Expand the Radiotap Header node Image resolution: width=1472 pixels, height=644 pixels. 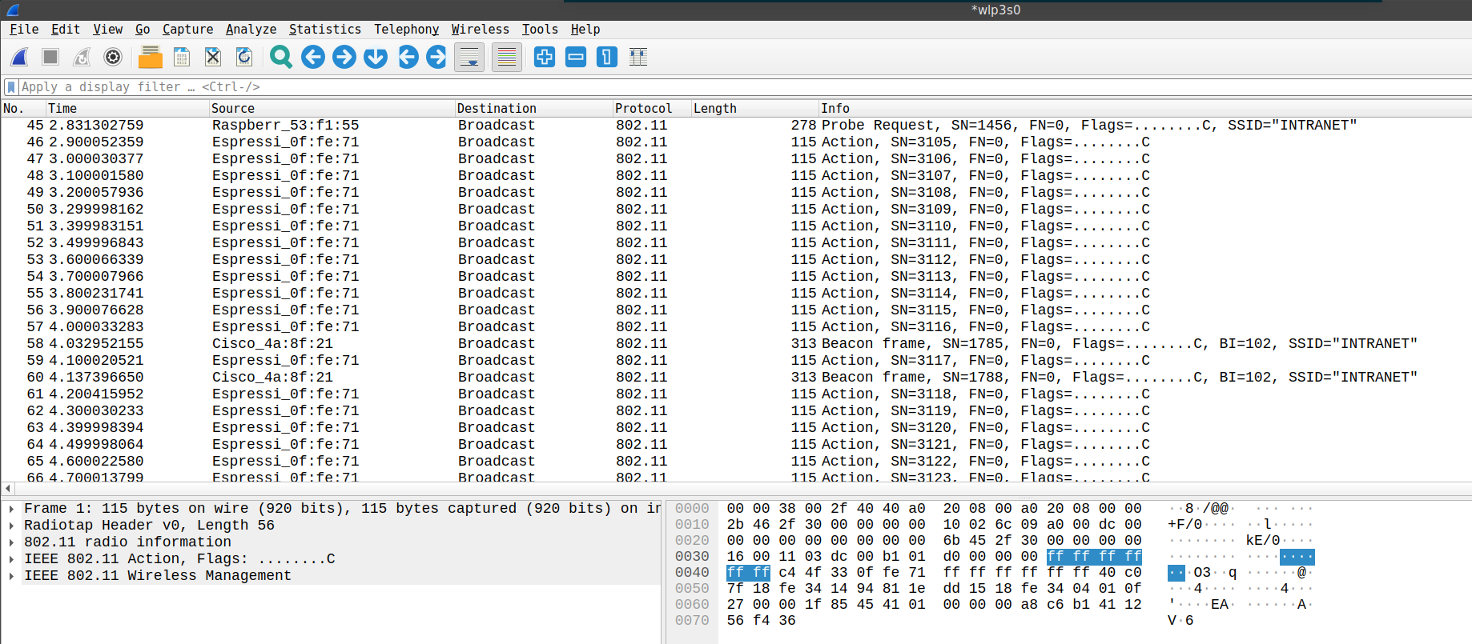(11, 526)
